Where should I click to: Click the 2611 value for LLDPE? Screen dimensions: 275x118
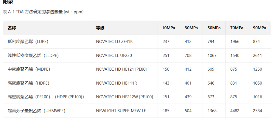tap(257, 55)
